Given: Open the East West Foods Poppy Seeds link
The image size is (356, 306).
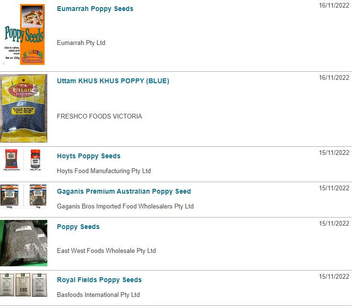Looking at the screenshot, I should (78, 227).
